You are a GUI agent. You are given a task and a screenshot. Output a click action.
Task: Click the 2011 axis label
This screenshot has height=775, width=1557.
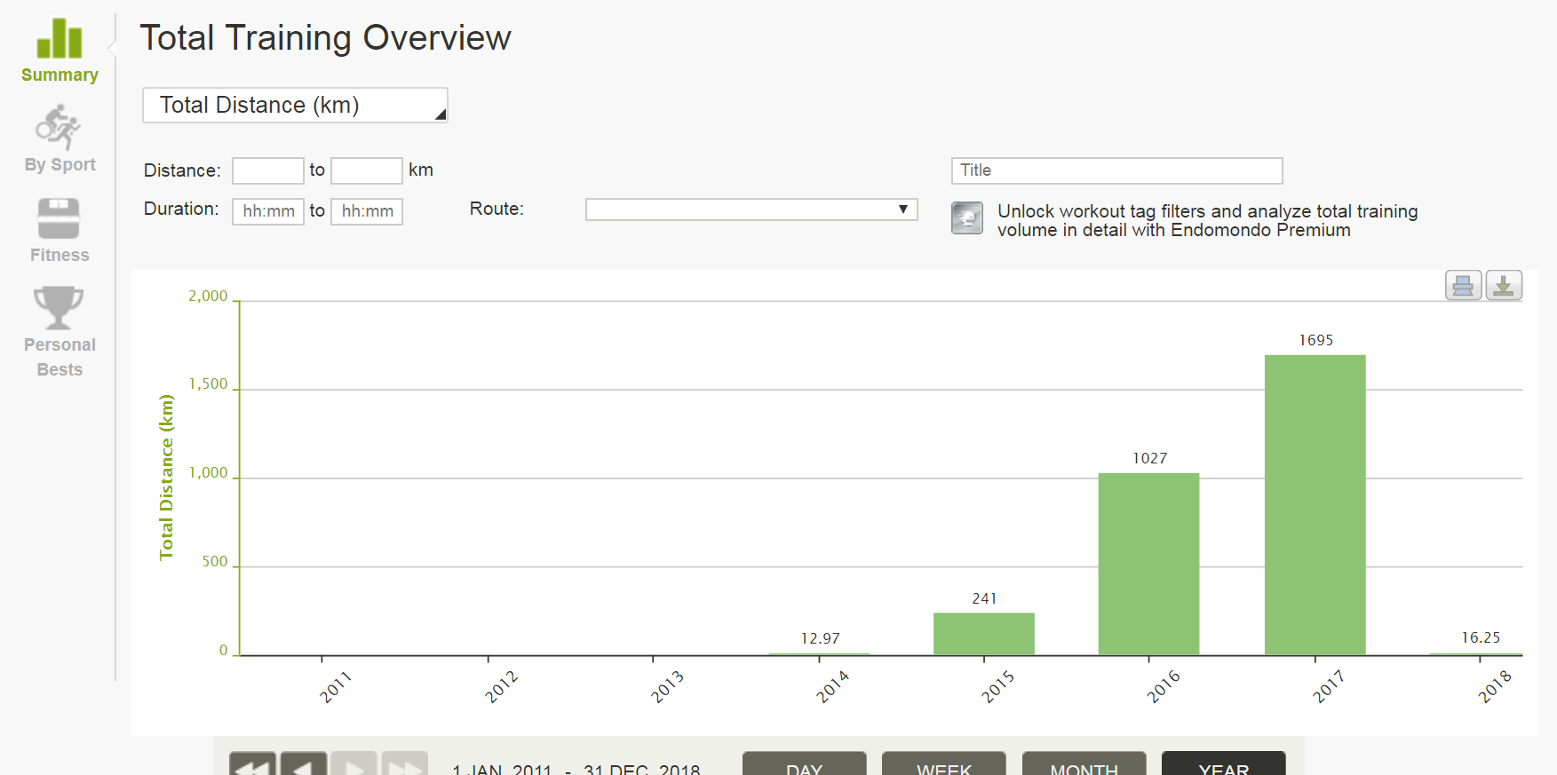[x=335, y=687]
